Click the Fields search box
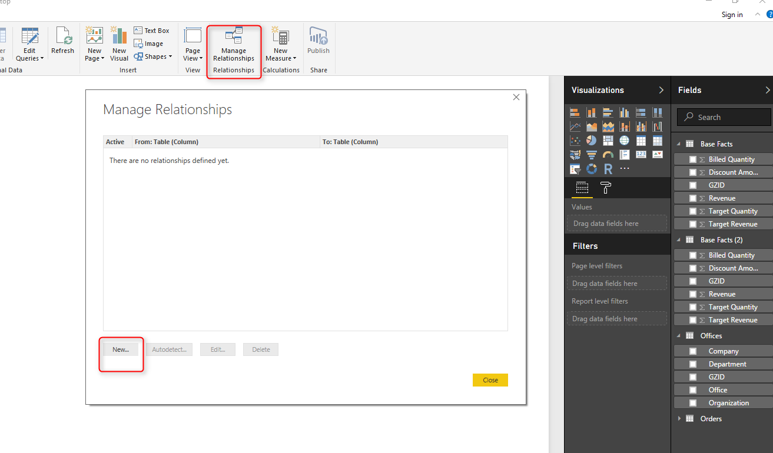Viewport: 773px width, 453px height. coord(723,116)
